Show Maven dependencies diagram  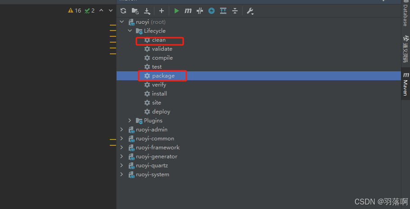pos(223,11)
